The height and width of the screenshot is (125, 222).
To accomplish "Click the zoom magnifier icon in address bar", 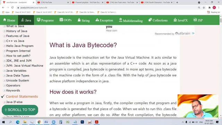I will point(199,8).
